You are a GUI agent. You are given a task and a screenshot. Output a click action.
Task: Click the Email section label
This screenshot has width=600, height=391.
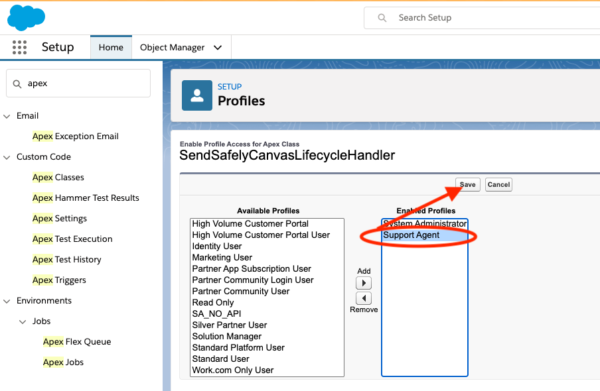pyautogui.click(x=28, y=116)
